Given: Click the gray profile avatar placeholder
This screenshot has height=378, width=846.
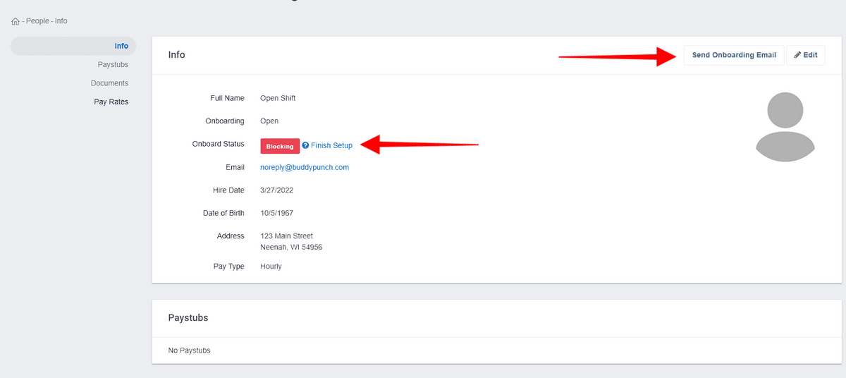Looking at the screenshot, I should point(785,127).
